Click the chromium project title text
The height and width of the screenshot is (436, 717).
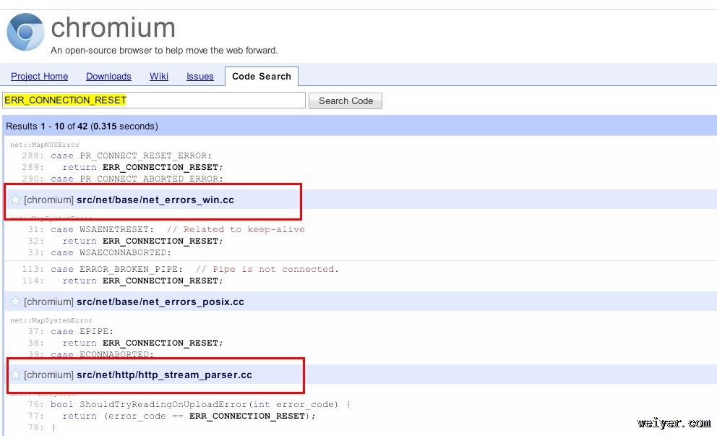coord(113,27)
